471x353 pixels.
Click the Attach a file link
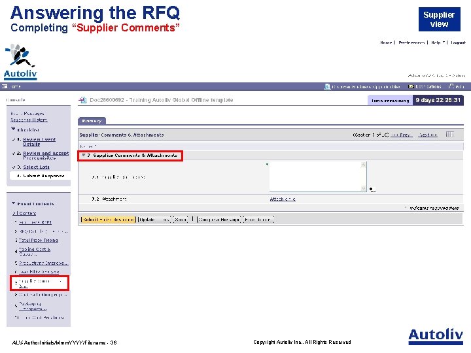click(x=283, y=199)
